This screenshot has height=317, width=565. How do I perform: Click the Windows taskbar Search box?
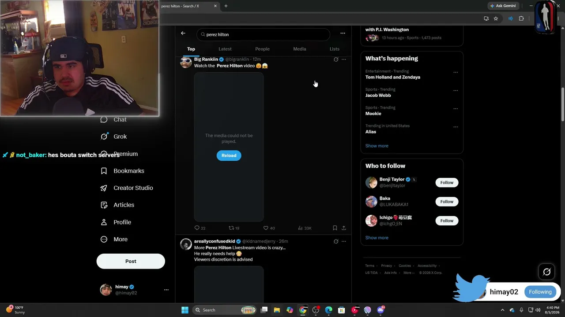tap(226, 310)
